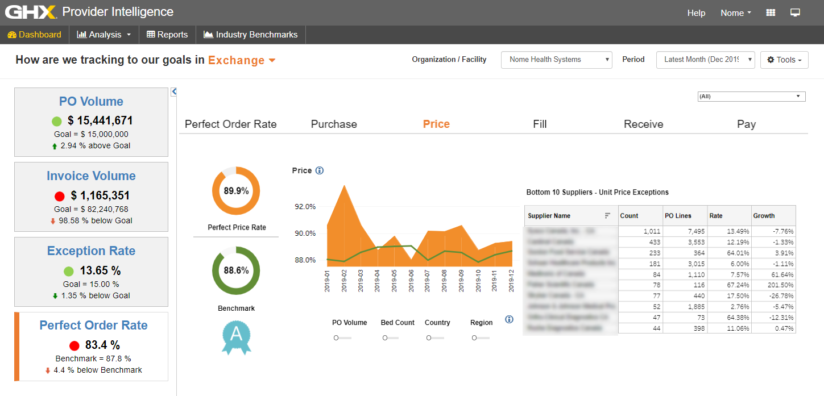Click the monitor display icon in header

(795, 12)
